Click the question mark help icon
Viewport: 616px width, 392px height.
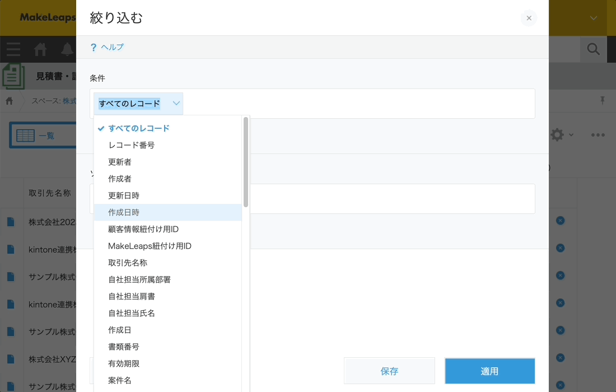pos(93,48)
